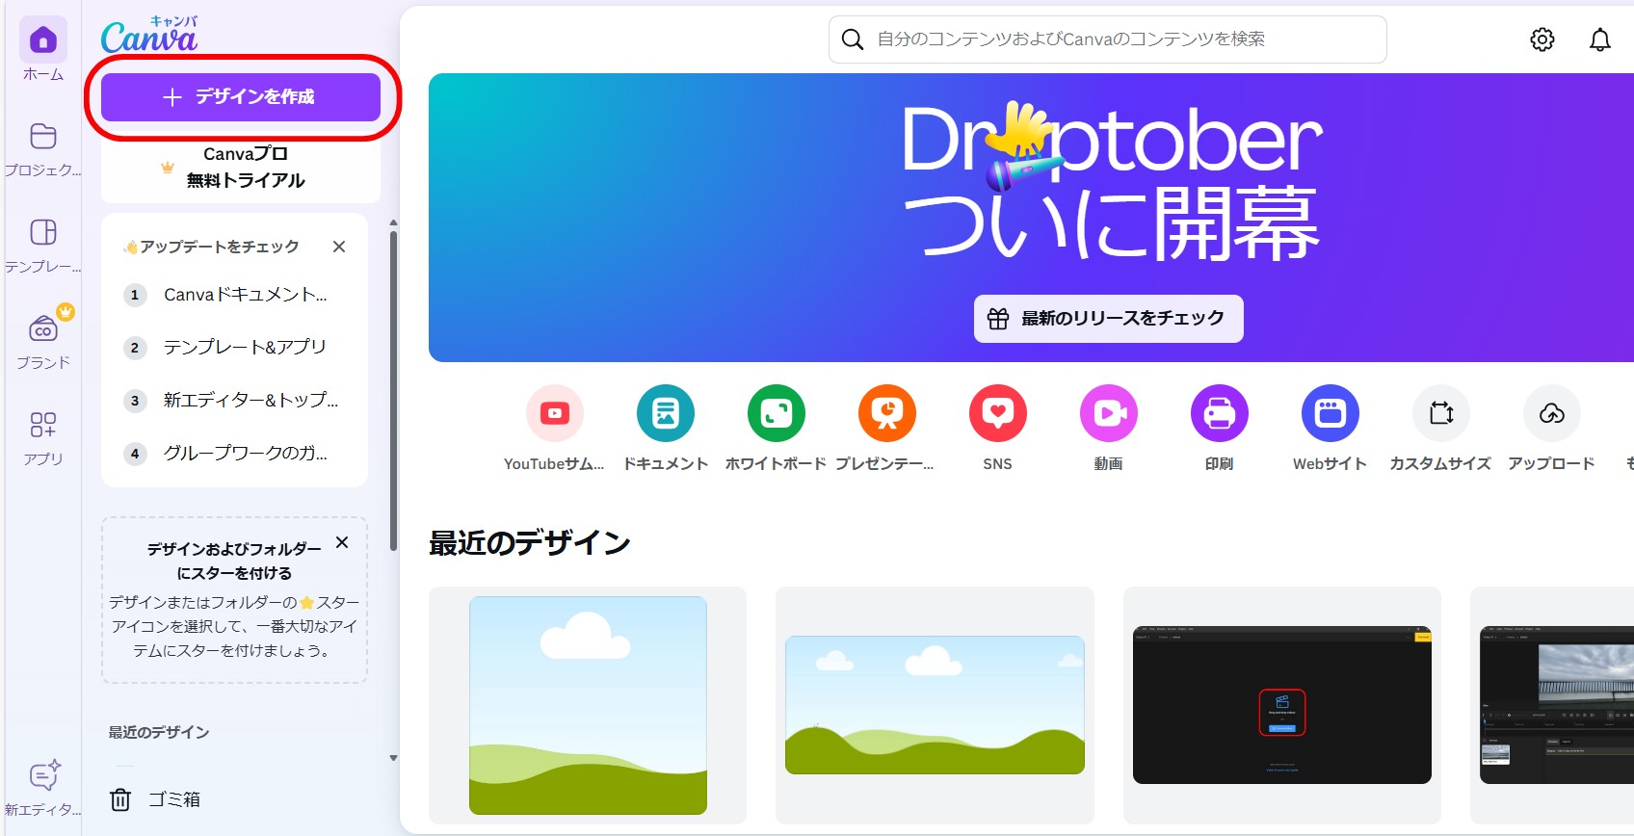
Task: Choose the プレゼンテーション icon
Action: [x=886, y=414]
